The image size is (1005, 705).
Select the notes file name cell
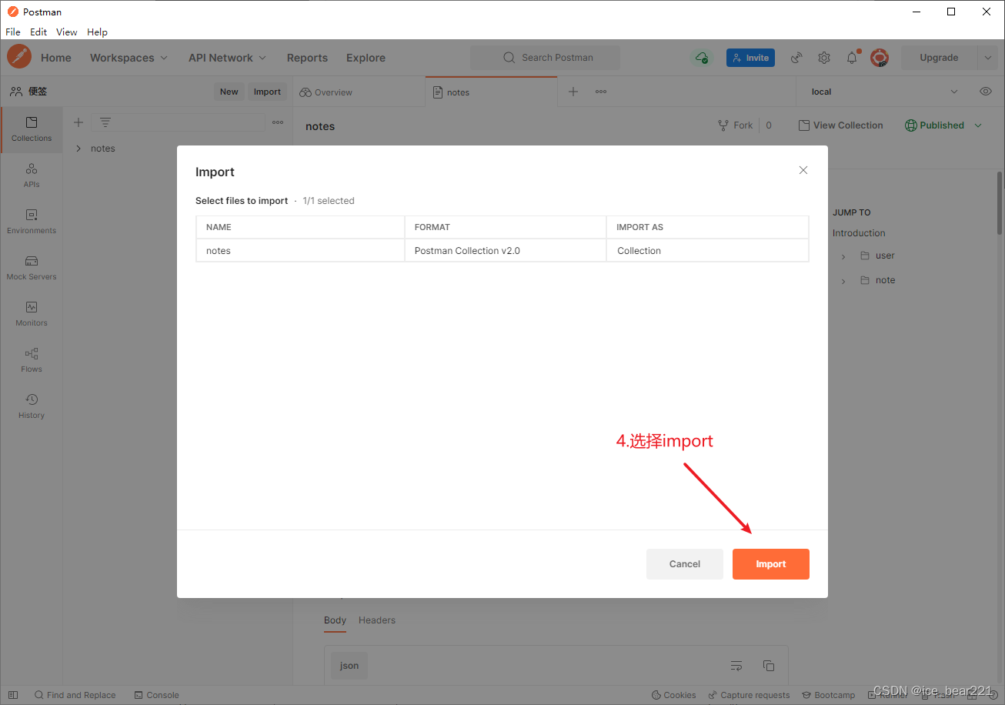coord(300,251)
